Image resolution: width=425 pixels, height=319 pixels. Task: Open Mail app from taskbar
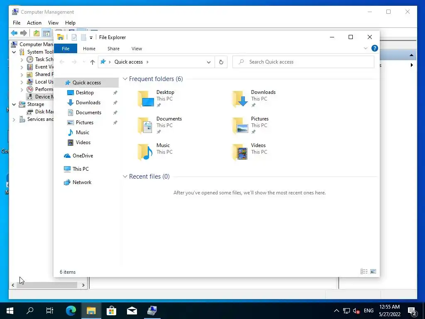coord(132,311)
